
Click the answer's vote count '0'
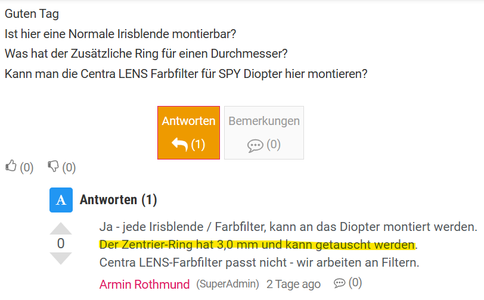(x=60, y=243)
